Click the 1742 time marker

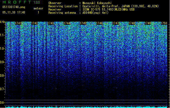pos(34,23)
